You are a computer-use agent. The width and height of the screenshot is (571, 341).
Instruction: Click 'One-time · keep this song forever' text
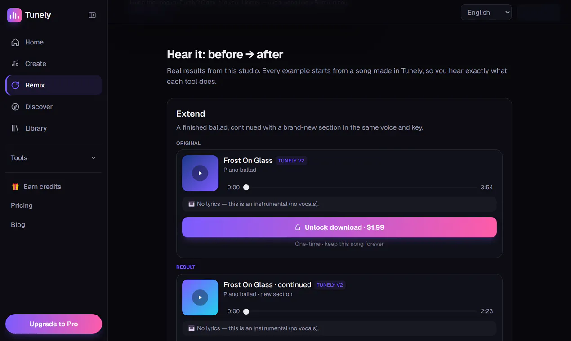pos(339,244)
